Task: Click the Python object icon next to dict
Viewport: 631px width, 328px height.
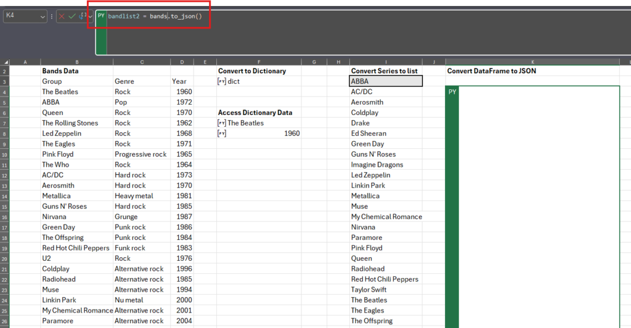Action: click(222, 81)
